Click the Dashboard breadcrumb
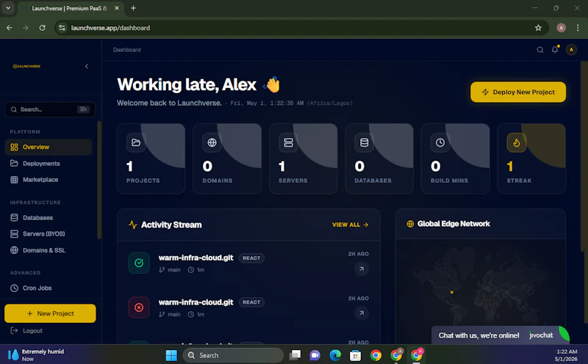588x364 pixels. pyautogui.click(x=126, y=50)
